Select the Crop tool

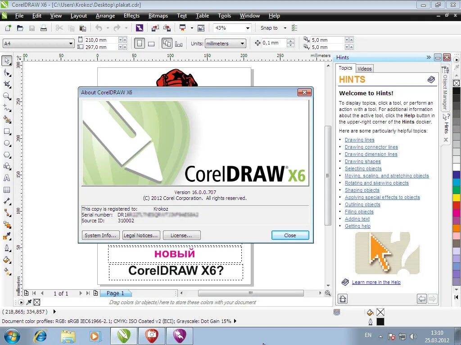tap(7, 84)
